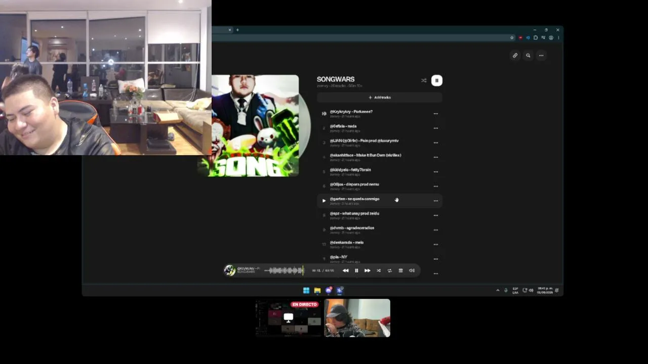This screenshot has height=364, width=648.
Task: Select the track "@kiddyelo - fetty7brain"
Action: [x=350, y=170]
